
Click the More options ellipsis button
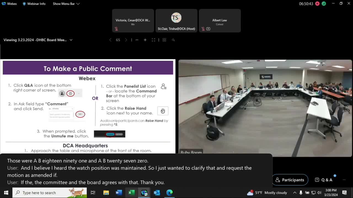[344, 180]
